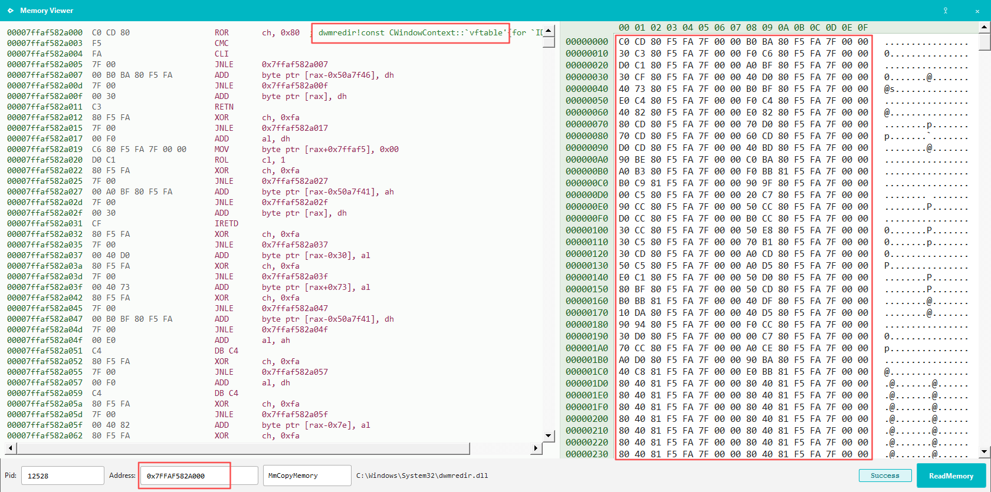
Task: Click the disassembly vertical scrollbar thumb
Action: point(549,42)
